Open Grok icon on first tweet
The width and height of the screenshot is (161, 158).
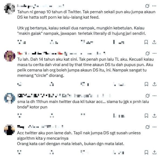click(147, 6)
